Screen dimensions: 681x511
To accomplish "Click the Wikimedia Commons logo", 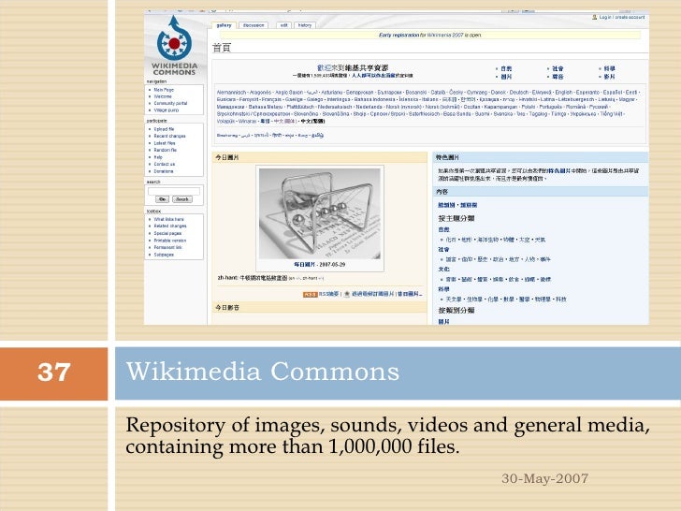I will 174,45.
